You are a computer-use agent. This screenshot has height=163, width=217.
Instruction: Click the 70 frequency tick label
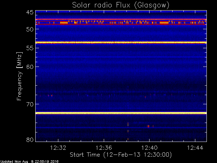[30, 104]
